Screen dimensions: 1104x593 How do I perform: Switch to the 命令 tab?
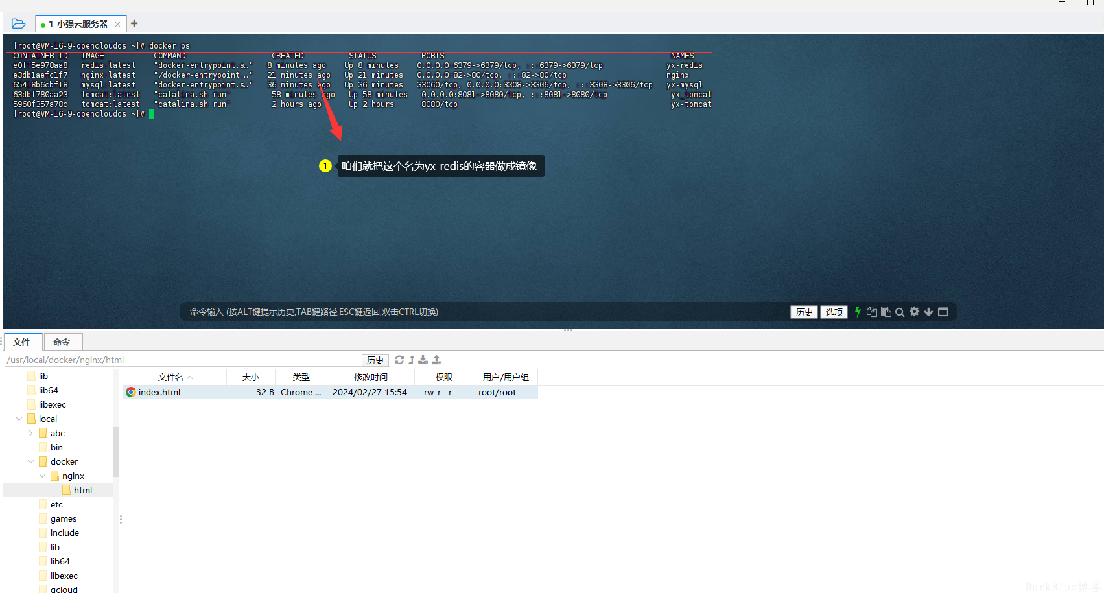tap(62, 342)
